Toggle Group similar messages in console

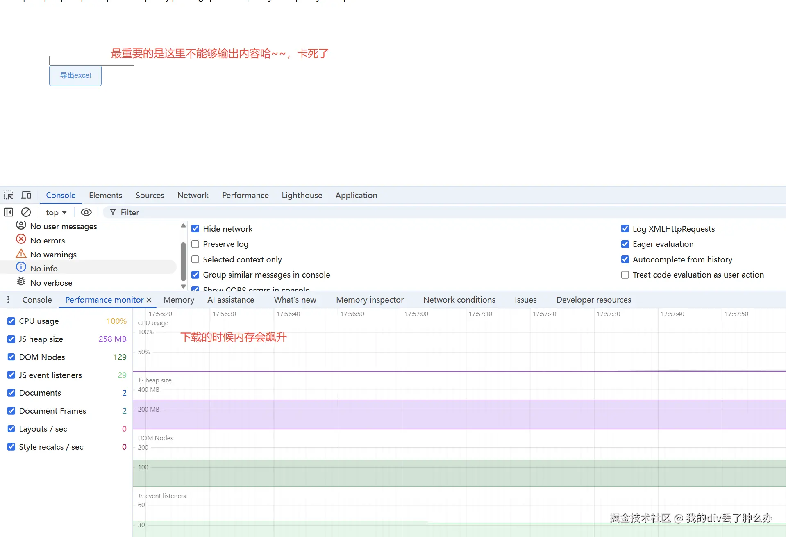coord(195,275)
